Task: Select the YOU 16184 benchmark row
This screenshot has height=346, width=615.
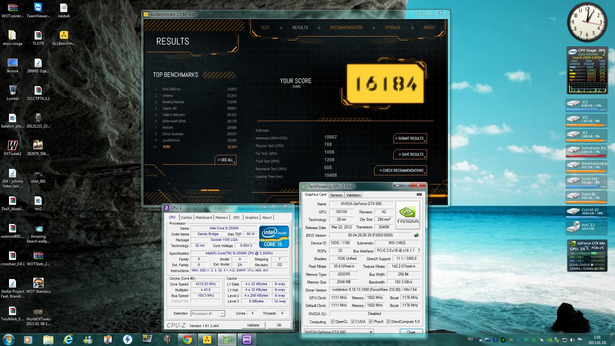Action: 195,147
